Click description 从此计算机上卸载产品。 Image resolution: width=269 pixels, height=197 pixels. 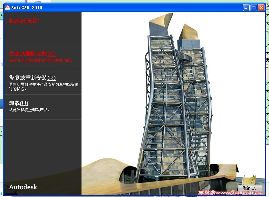click(29, 110)
